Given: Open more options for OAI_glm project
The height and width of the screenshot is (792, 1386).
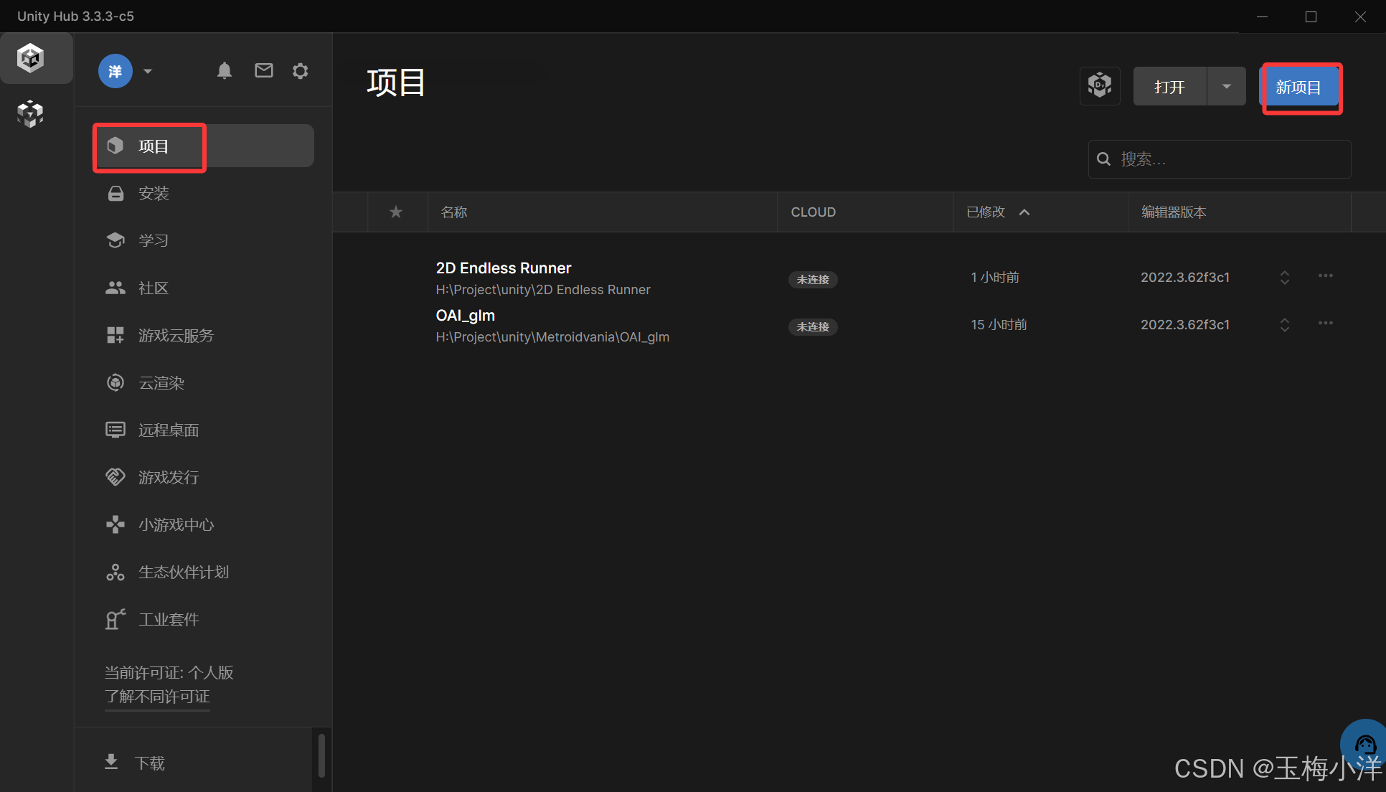Looking at the screenshot, I should pyautogui.click(x=1325, y=324).
